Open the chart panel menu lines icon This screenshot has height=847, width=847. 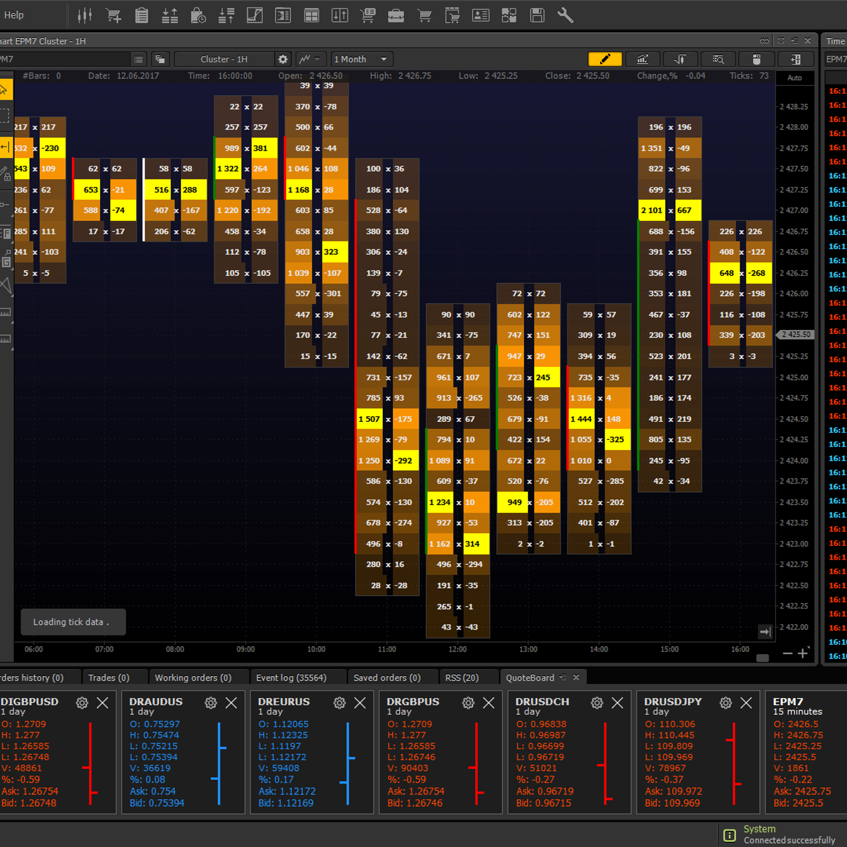(x=795, y=41)
